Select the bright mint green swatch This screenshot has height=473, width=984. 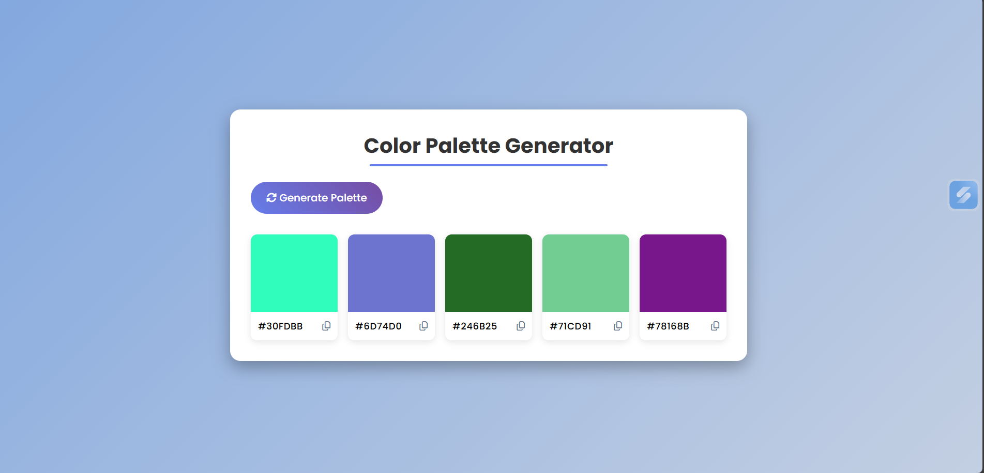(294, 273)
